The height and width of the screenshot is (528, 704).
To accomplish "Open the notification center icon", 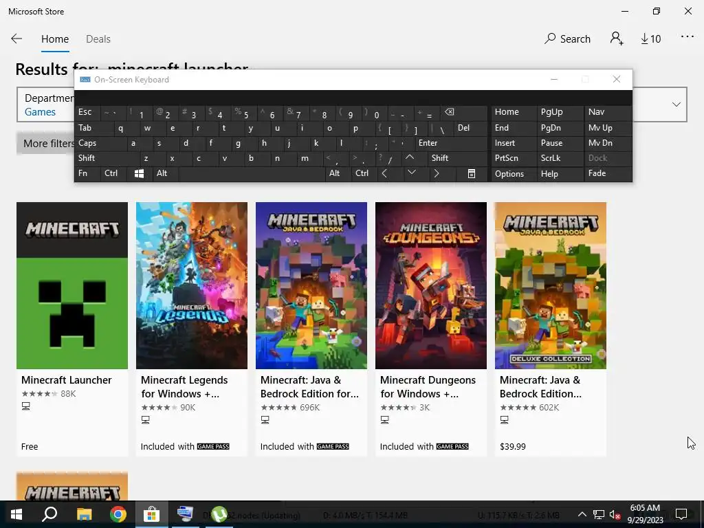I will [681, 514].
